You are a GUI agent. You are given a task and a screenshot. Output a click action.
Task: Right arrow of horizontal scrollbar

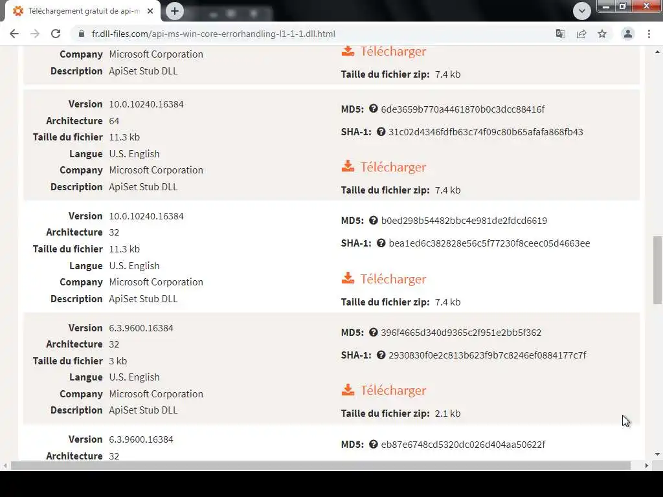[x=647, y=465]
